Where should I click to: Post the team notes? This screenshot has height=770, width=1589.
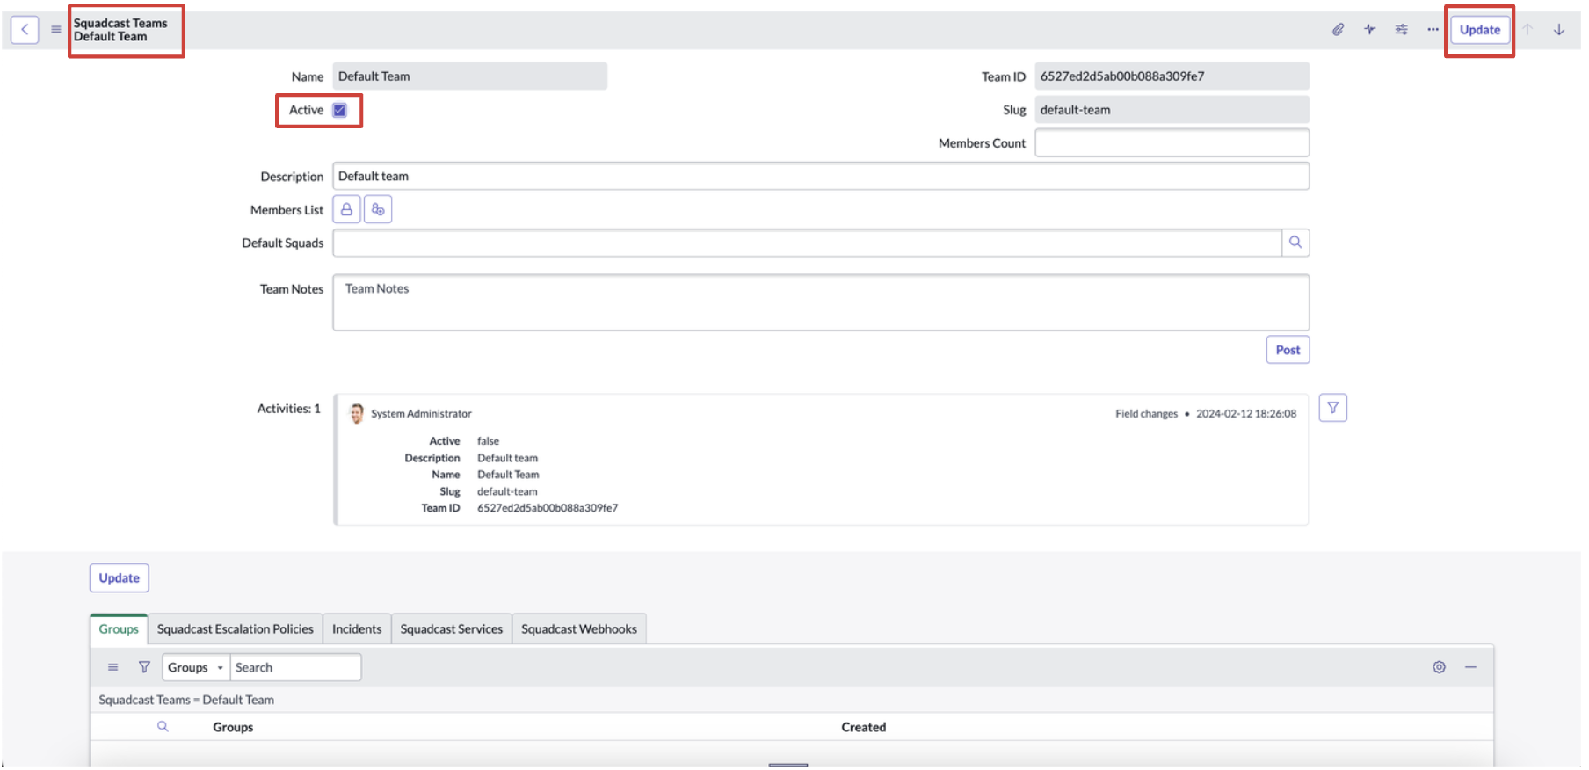(1287, 350)
